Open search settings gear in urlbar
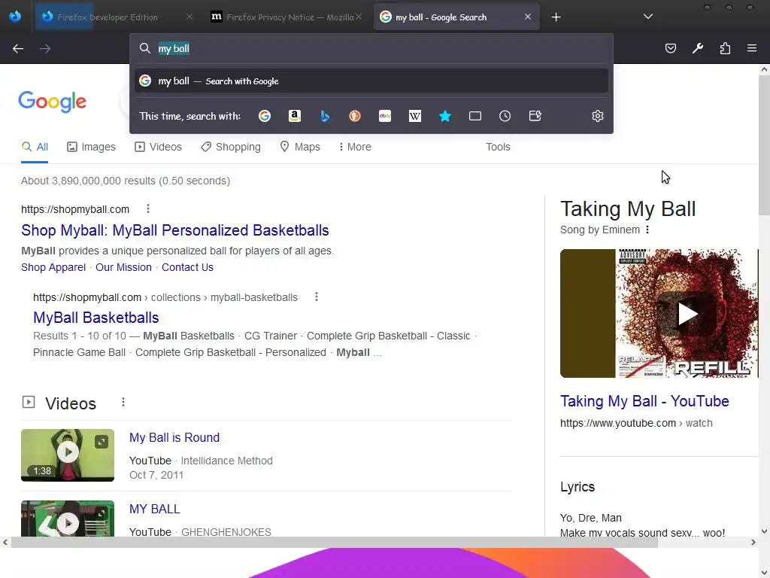 598,116
